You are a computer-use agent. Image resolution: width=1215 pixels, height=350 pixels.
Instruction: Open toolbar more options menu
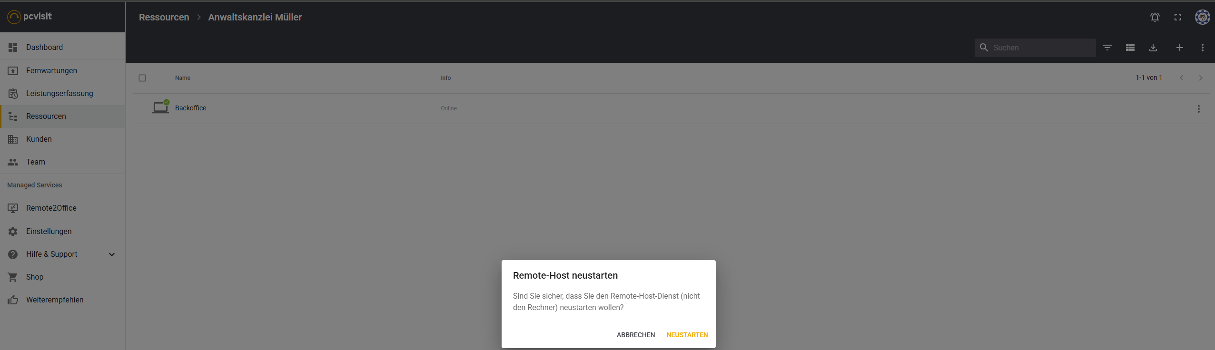tap(1203, 48)
